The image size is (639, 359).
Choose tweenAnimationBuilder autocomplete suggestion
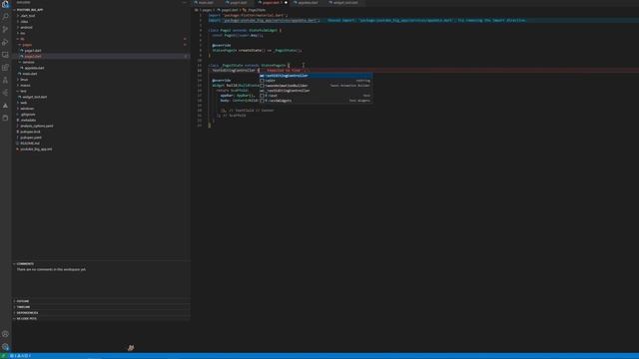pos(316,86)
